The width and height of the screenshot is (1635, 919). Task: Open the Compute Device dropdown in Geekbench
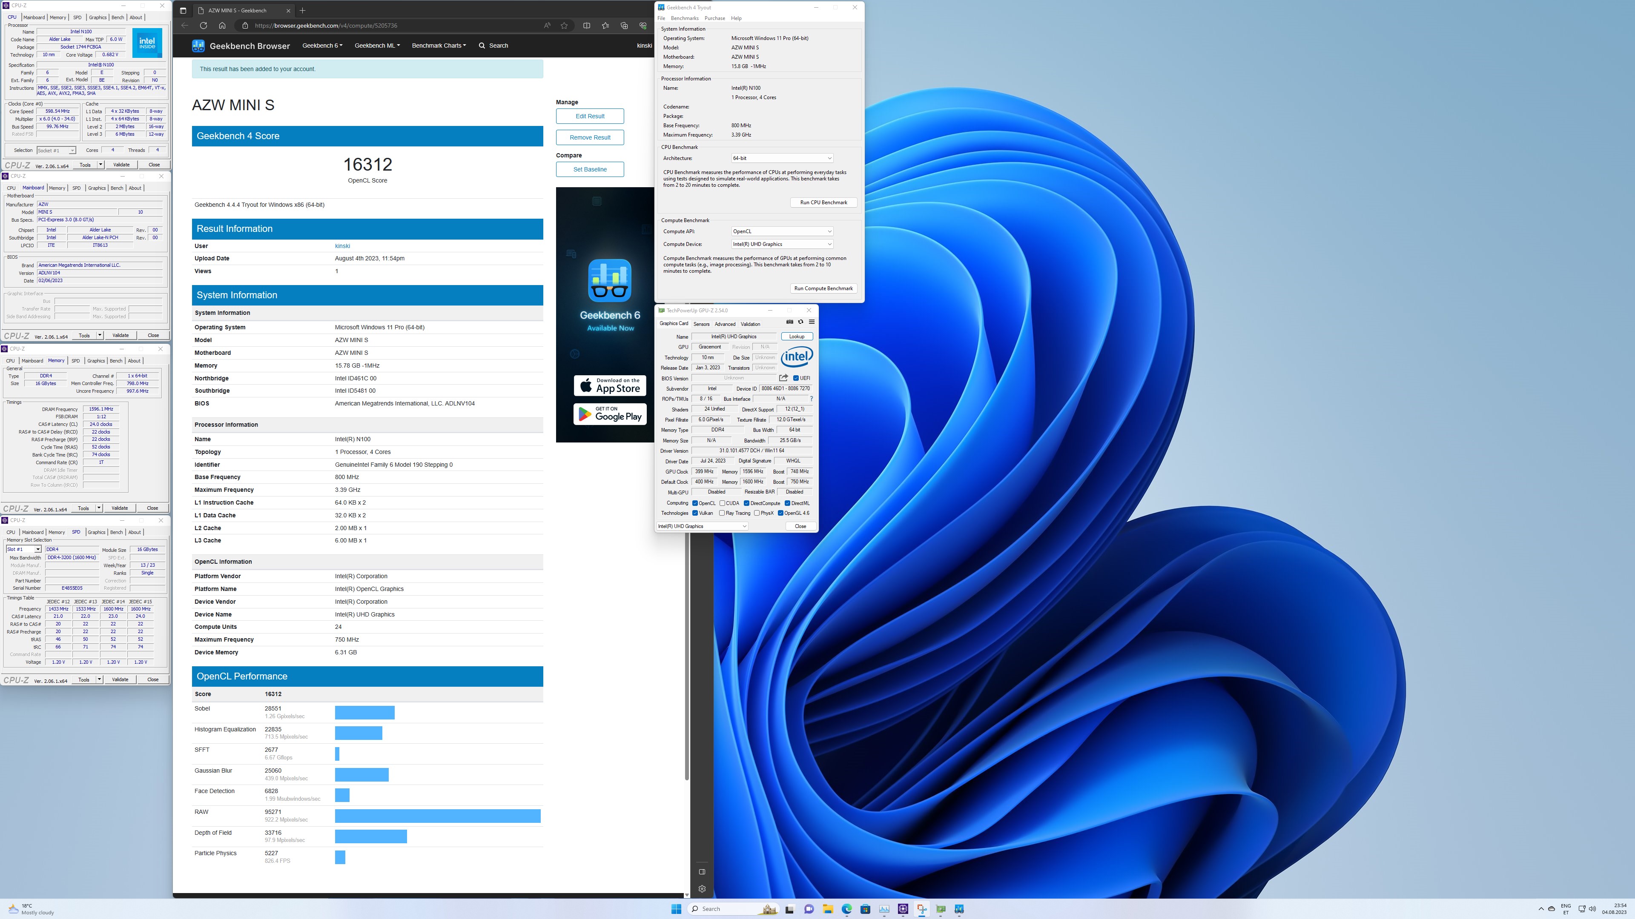tap(782, 244)
